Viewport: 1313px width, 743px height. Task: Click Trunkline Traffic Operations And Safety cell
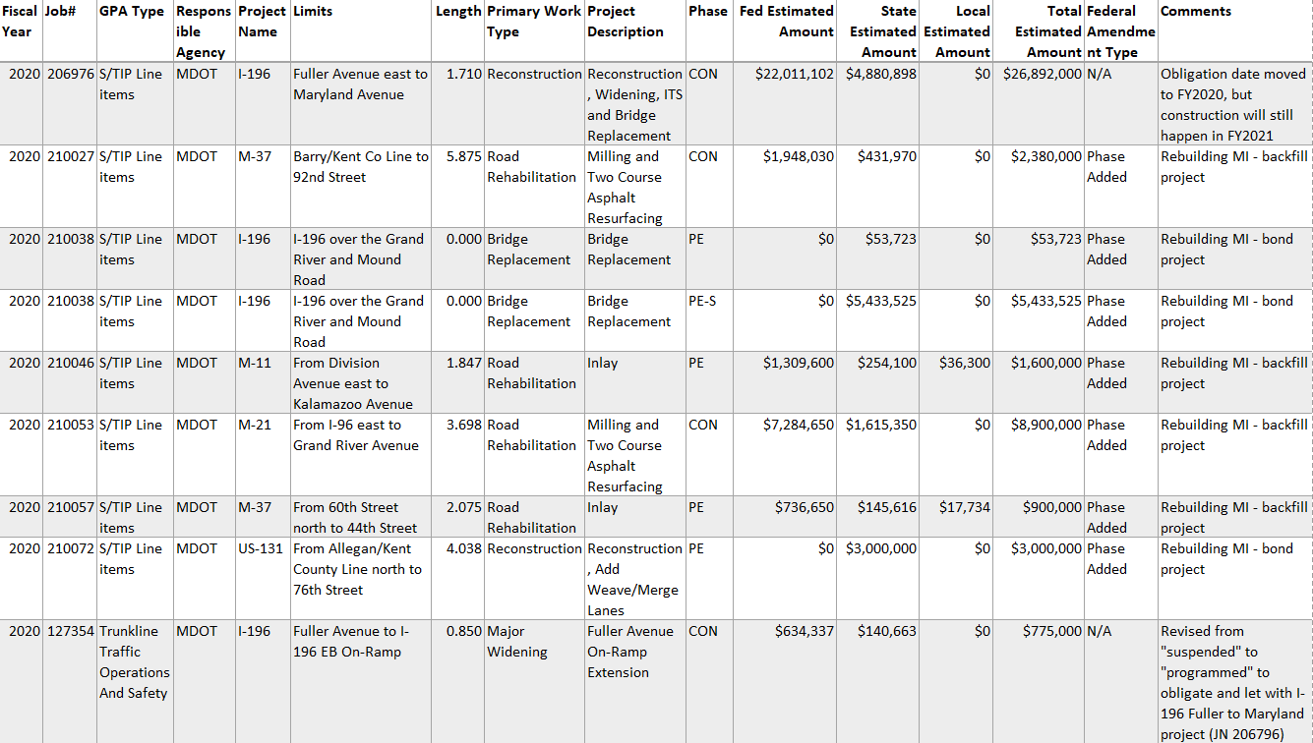point(135,682)
